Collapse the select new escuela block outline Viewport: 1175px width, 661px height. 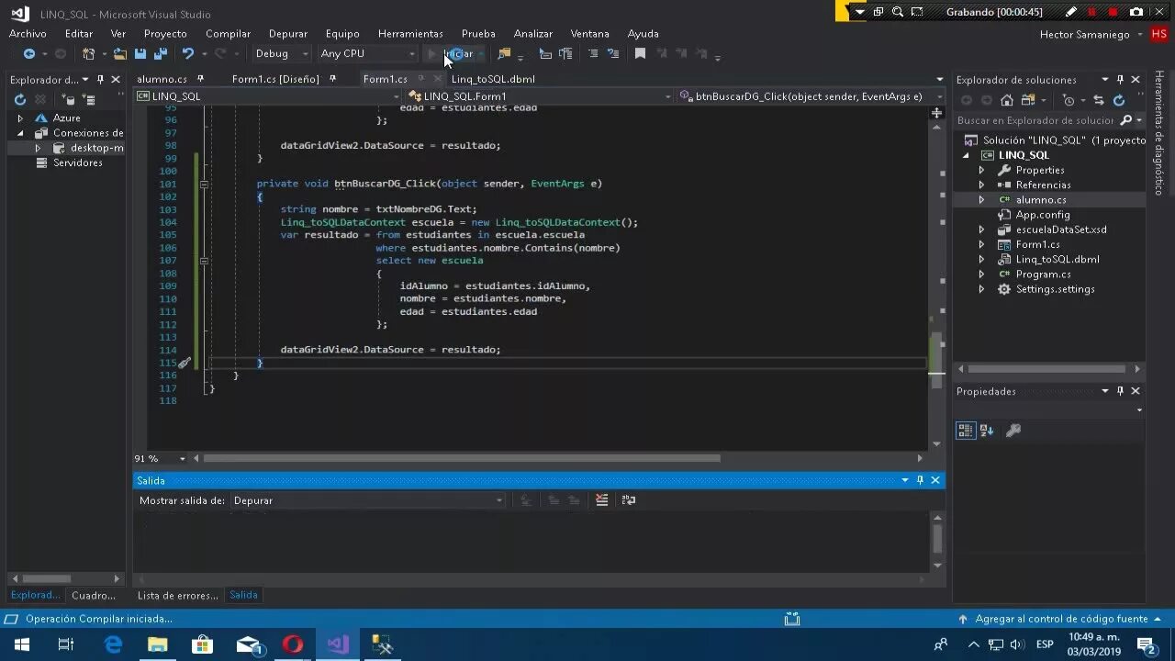point(204,261)
